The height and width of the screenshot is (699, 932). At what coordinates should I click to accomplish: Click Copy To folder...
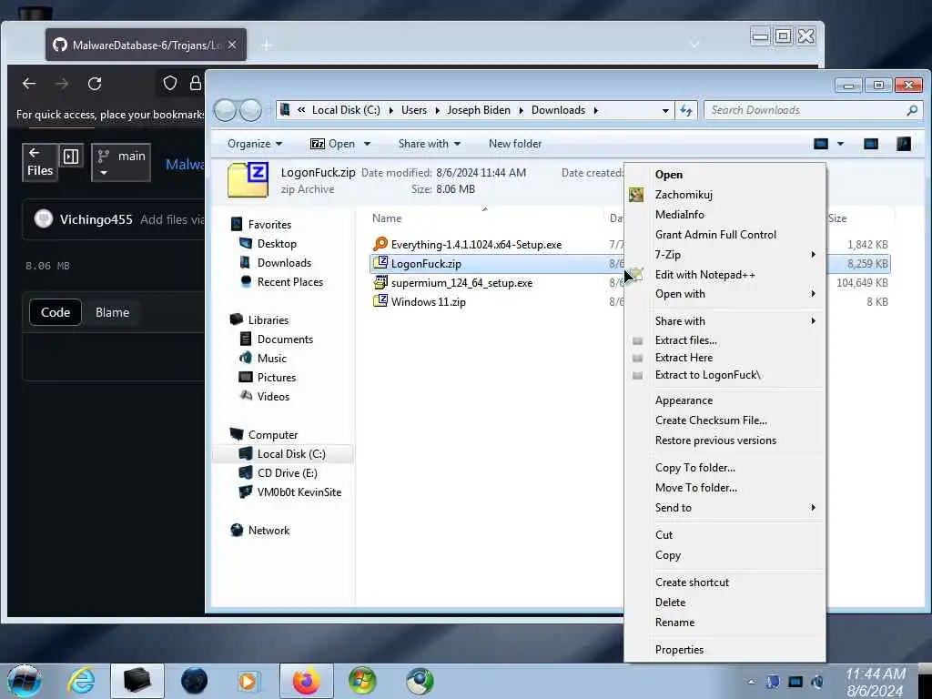click(x=694, y=468)
